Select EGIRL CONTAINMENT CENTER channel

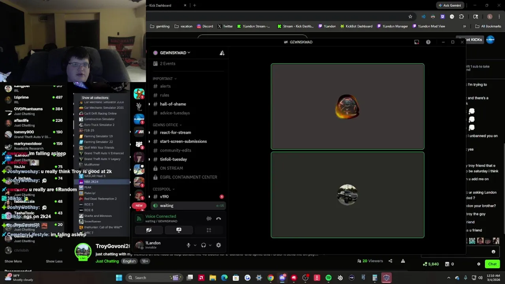(188, 177)
